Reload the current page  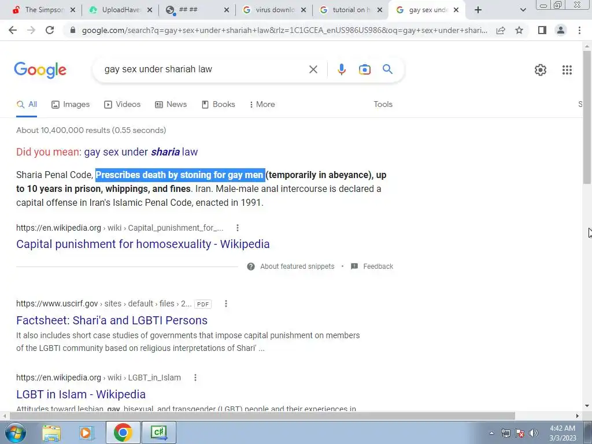[x=50, y=30]
